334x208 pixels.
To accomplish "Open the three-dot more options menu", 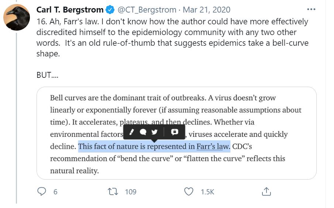I will point(311,10).
